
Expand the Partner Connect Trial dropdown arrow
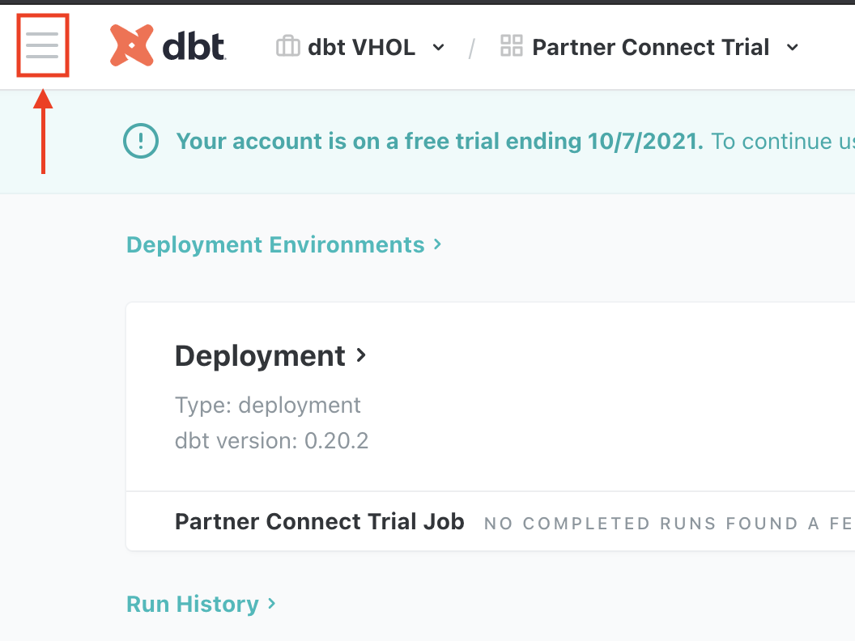pyautogui.click(x=793, y=48)
